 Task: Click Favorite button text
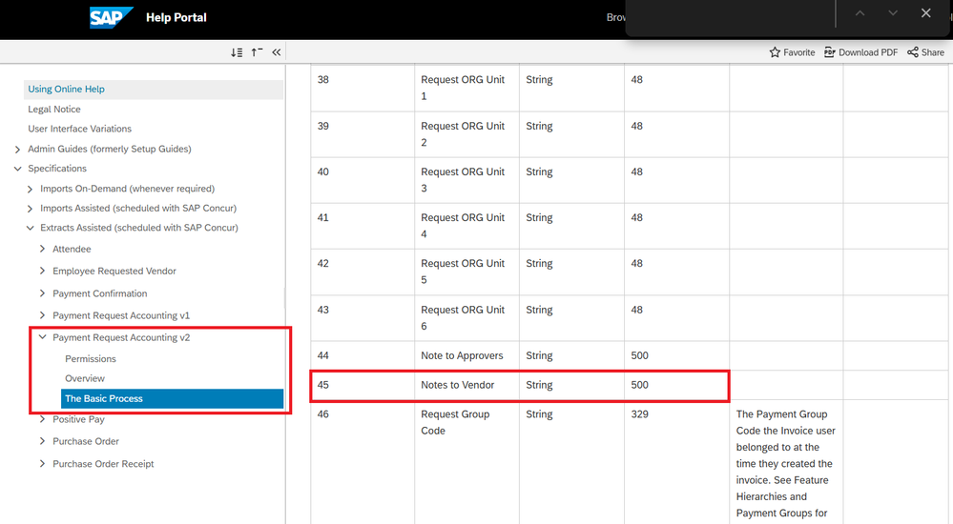799,52
